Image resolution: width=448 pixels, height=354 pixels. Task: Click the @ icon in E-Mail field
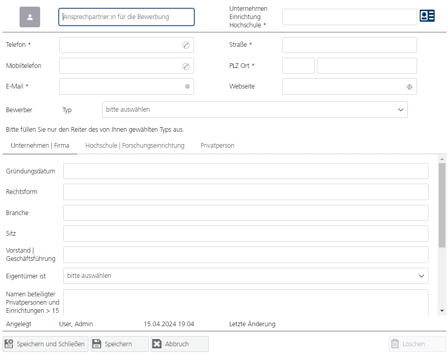187,86
